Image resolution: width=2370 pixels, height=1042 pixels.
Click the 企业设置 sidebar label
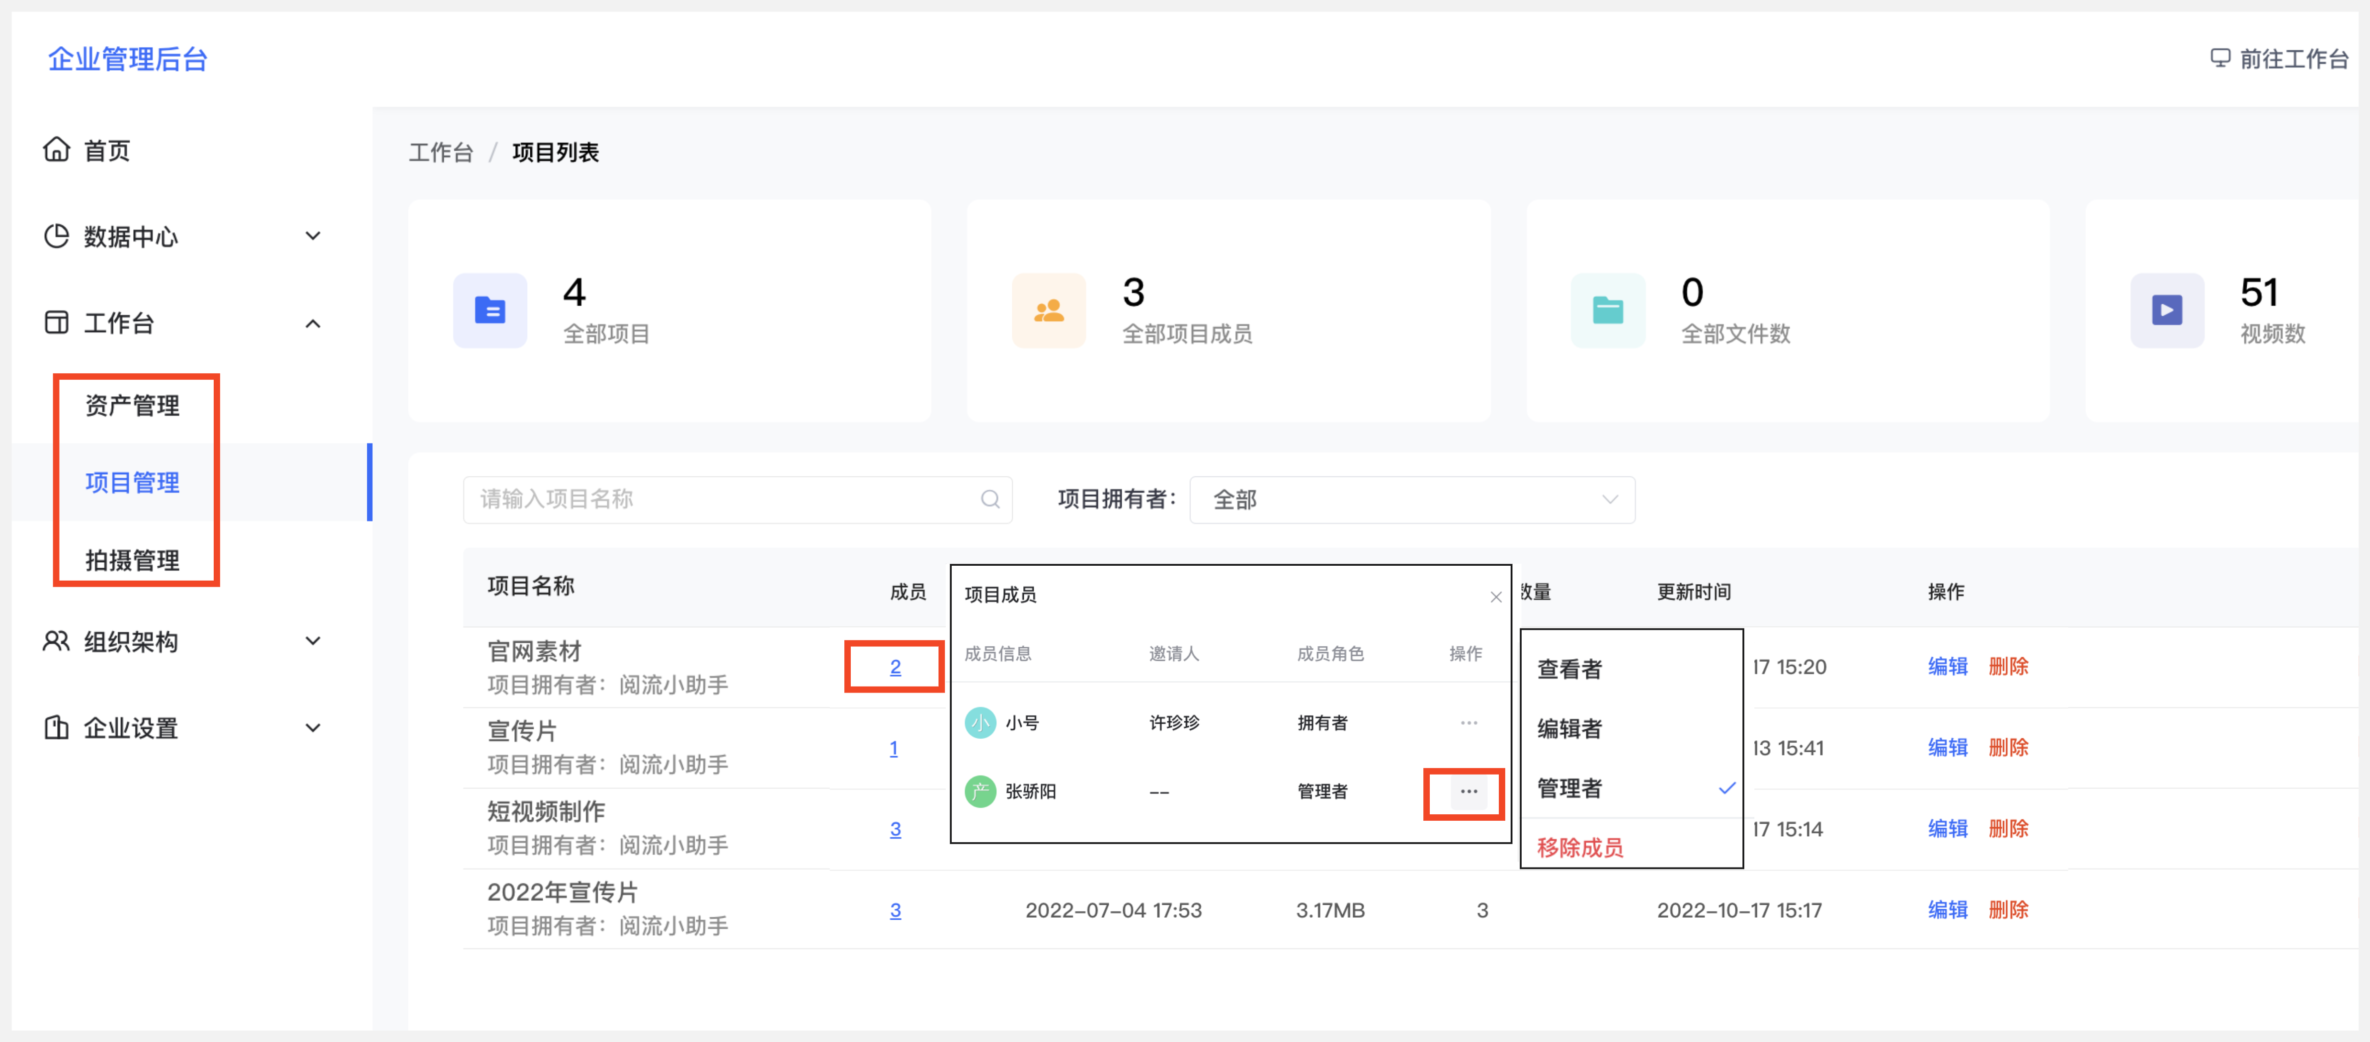pyautogui.click(x=131, y=728)
